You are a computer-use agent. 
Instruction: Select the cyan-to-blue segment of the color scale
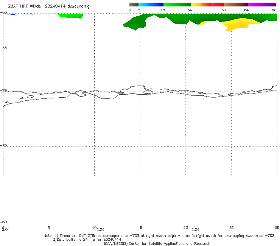point(151,5)
